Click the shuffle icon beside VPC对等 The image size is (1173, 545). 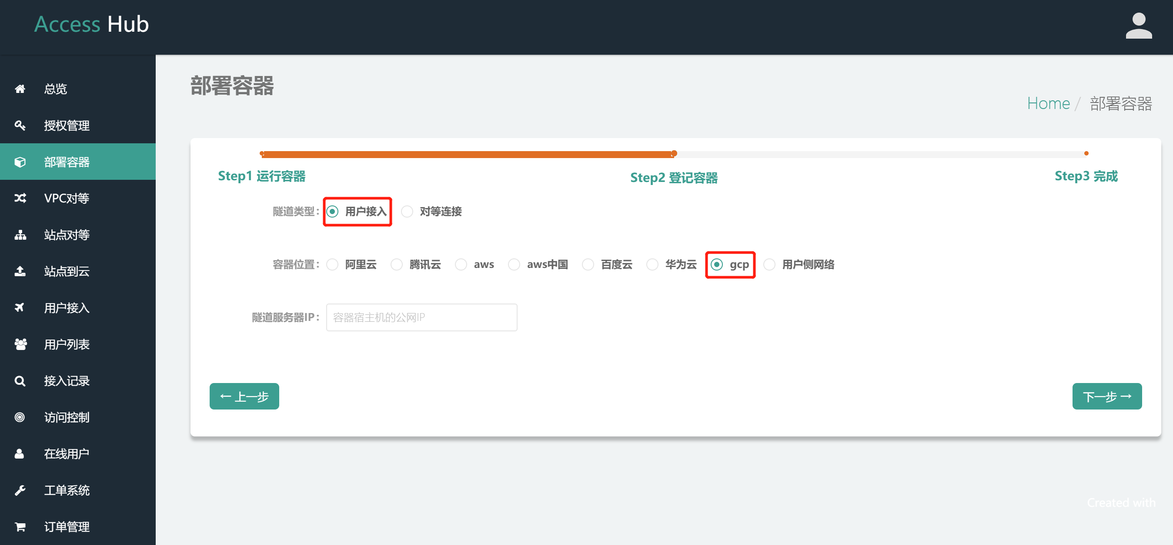tap(20, 198)
